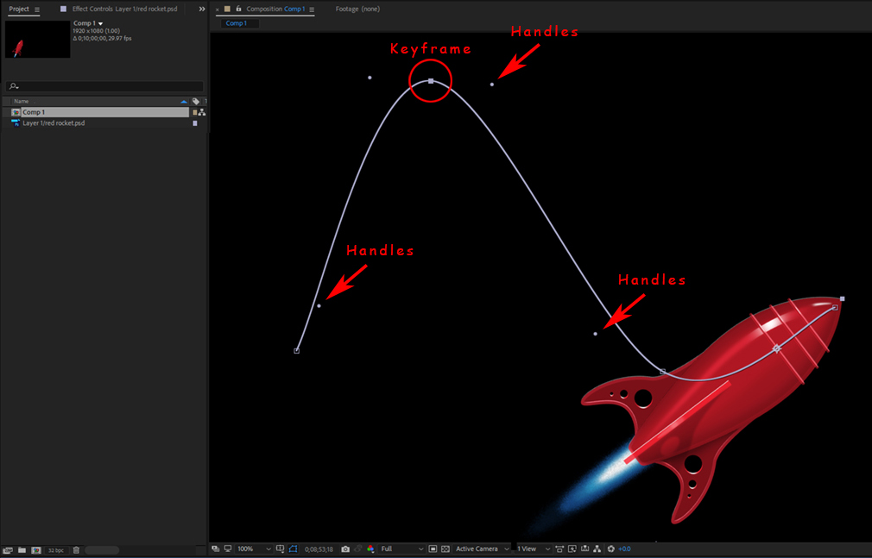Screen dimensions: 872x558
Task: Open the Magnification ratio dropdown showing 100%
Action: pos(250,549)
